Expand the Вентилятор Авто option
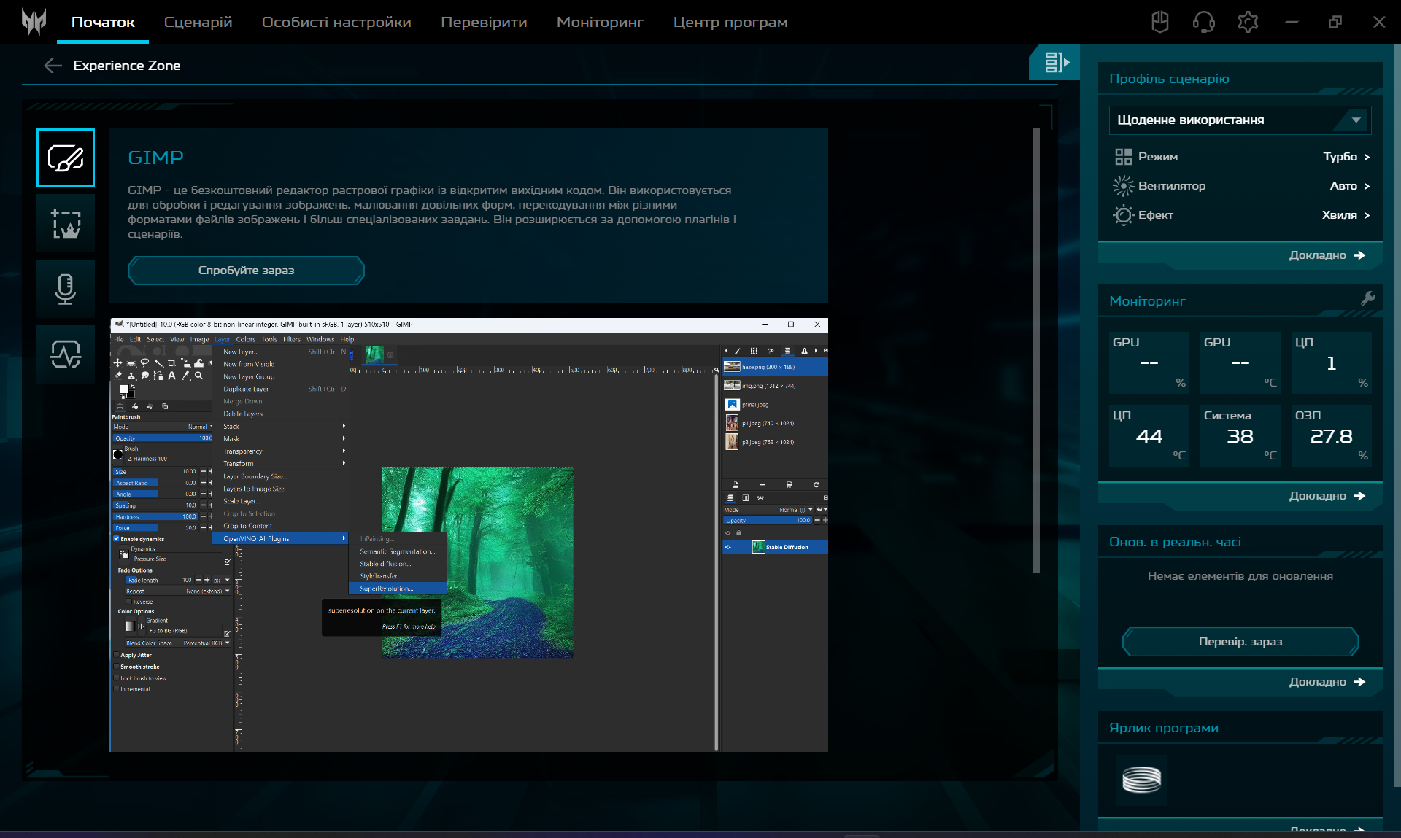Image resolution: width=1401 pixels, height=838 pixels. (x=1348, y=186)
